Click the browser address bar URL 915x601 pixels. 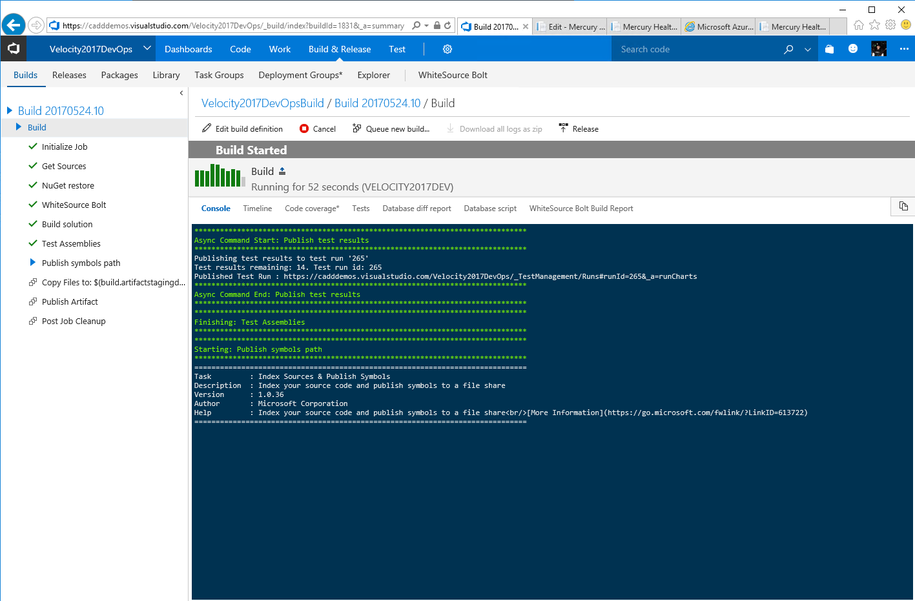[233, 26]
